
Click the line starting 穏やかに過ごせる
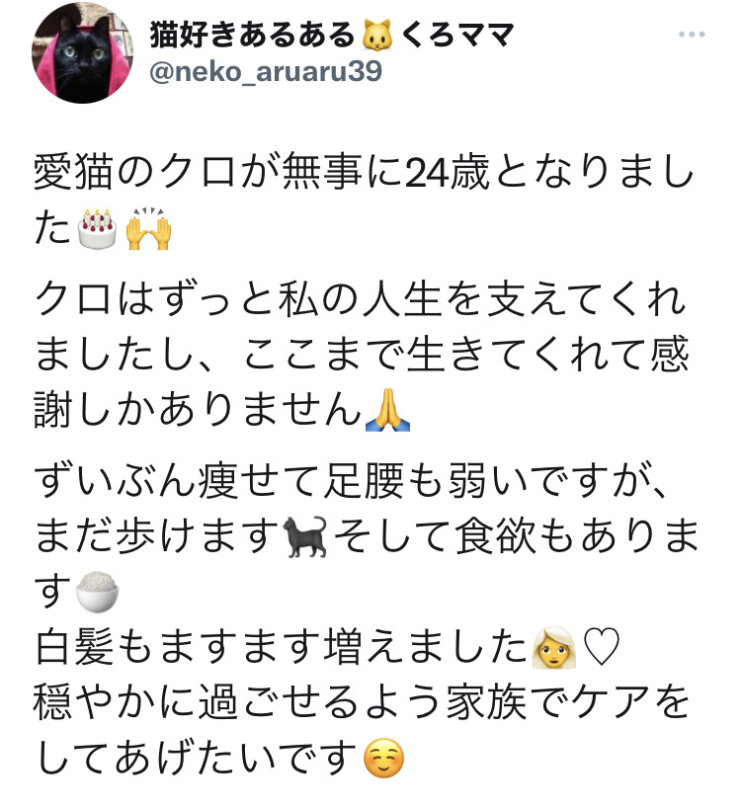[x=362, y=702]
